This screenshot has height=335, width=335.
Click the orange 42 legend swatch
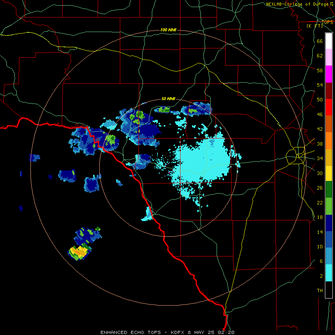click(x=329, y=140)
